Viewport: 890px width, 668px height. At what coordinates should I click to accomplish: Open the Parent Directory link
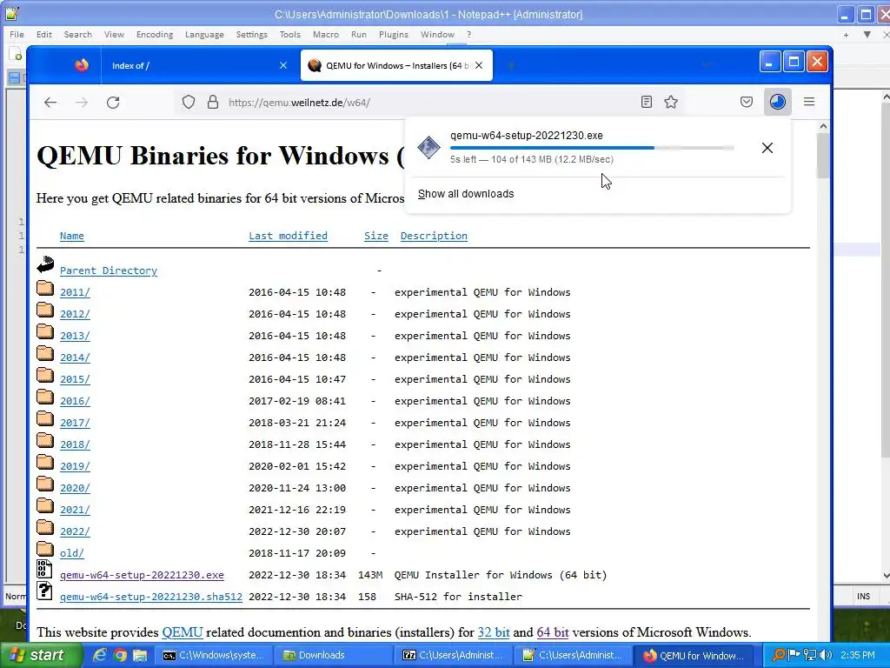pos(109,271)
